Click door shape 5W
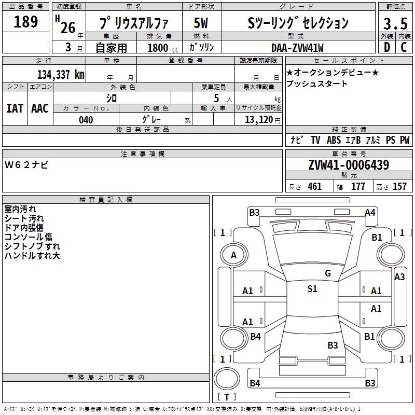The width and height of the screenshot is (415, 415). (x=201, y=23)
